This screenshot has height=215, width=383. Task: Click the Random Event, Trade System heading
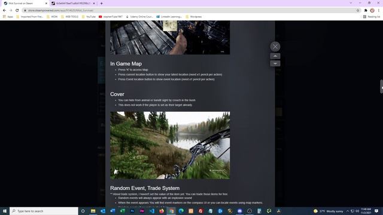(145, 188)
